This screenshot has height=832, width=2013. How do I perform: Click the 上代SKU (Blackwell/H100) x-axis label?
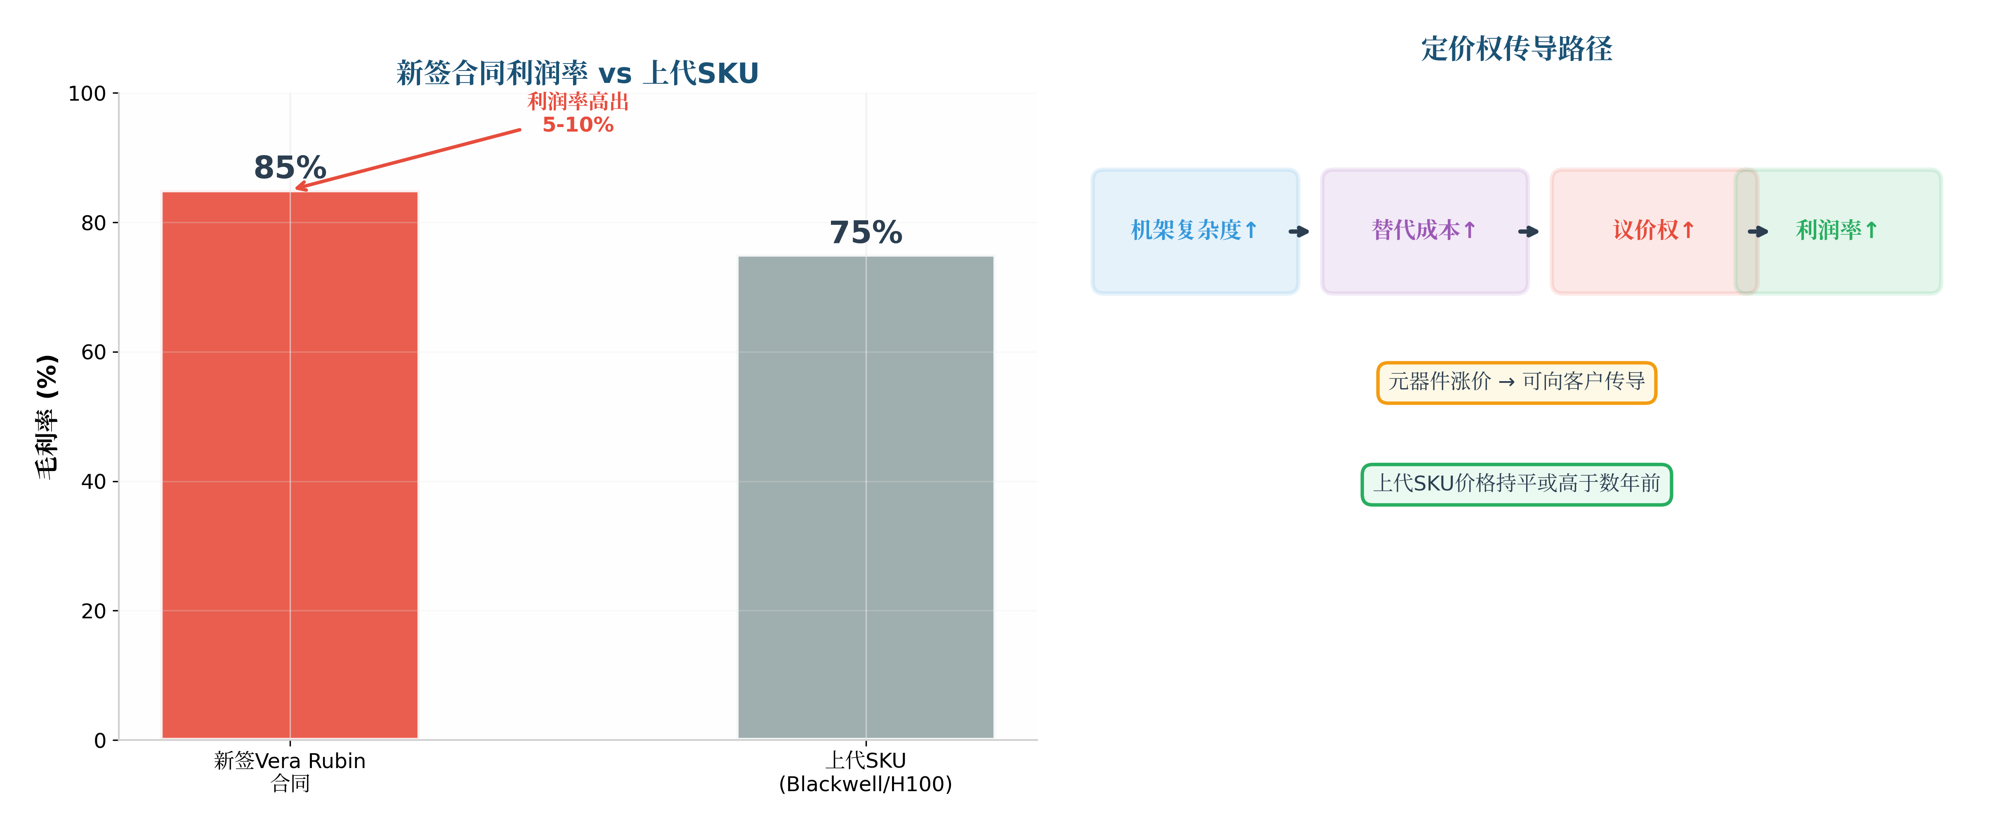(866, 772)
